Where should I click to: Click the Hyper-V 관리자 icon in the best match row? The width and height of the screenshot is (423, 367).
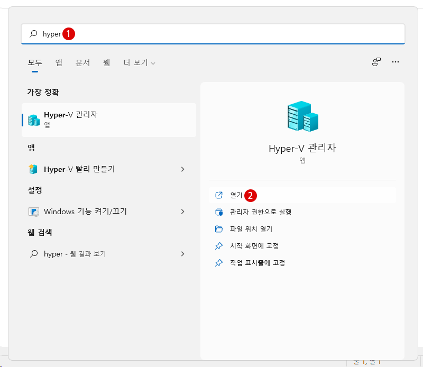point(34,120)
